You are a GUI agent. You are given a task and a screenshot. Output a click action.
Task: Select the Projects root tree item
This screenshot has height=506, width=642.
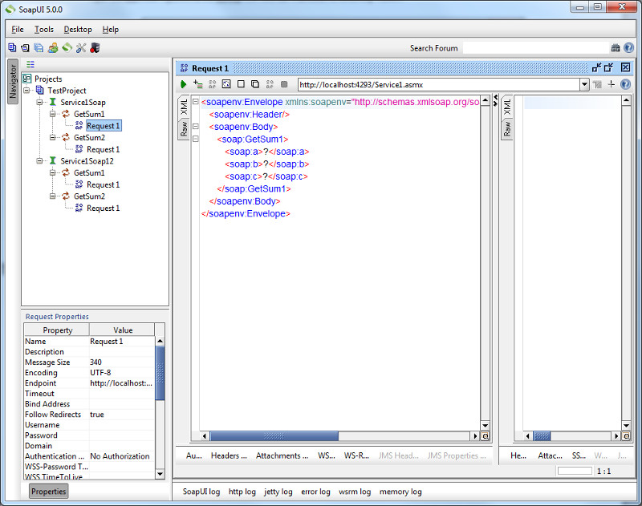tap(48, 79)
